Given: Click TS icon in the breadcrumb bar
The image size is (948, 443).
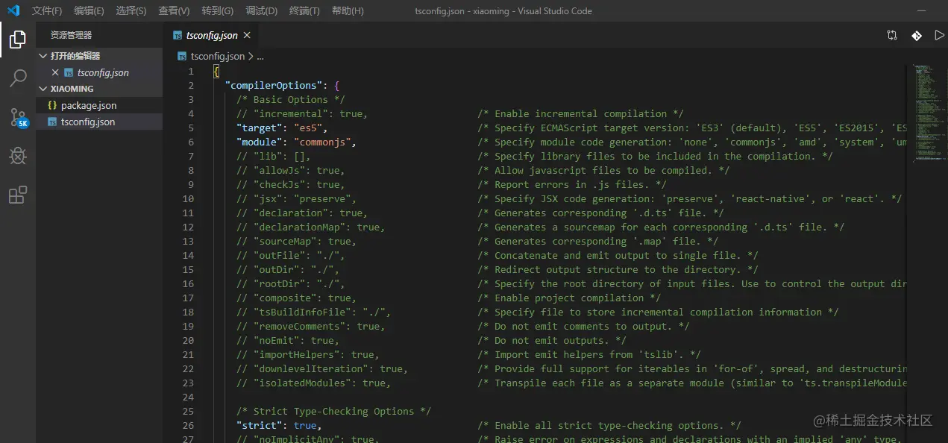Looking at the screenshot, I should click(x=182, y=56).
